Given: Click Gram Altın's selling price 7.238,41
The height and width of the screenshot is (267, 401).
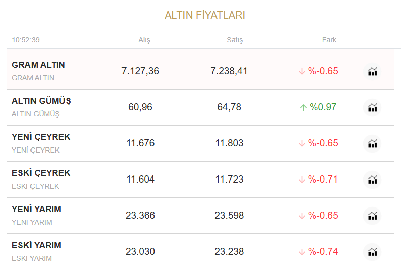Looking at the screenshot, I should coord(229,71).
